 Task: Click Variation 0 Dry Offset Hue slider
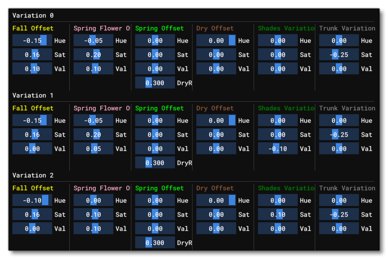coord(216,40)
